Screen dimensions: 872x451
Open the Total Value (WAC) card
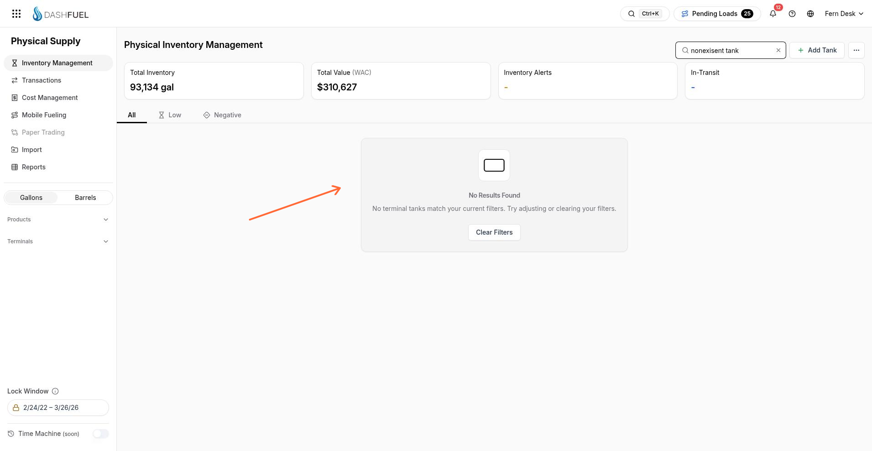(401, 81)
